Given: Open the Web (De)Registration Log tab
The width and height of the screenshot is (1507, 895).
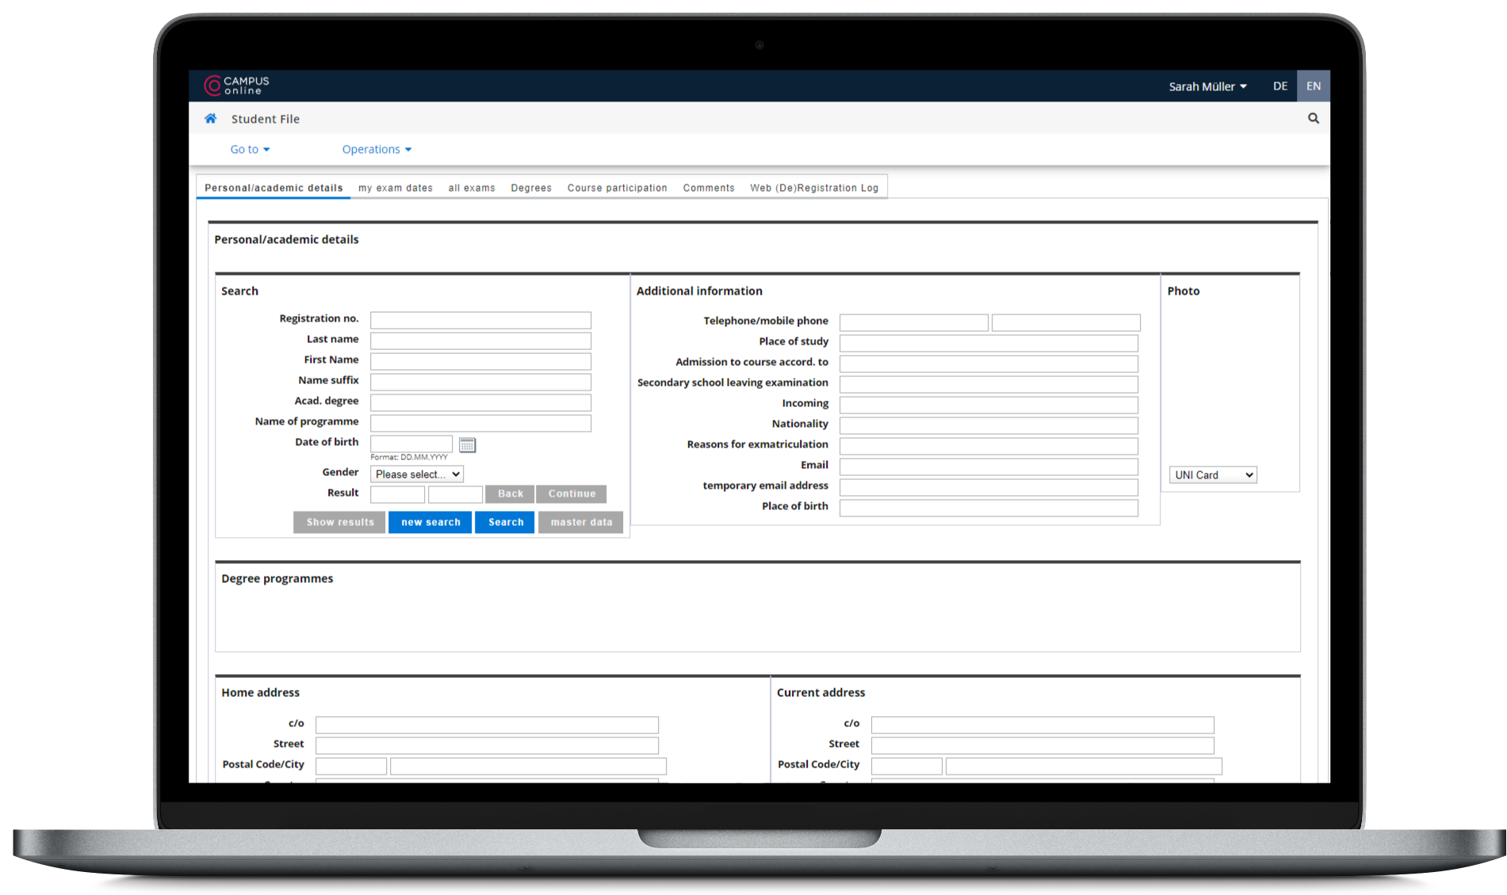Looking at the screenshot, I should pyautogui.click(x=813, y=188).
